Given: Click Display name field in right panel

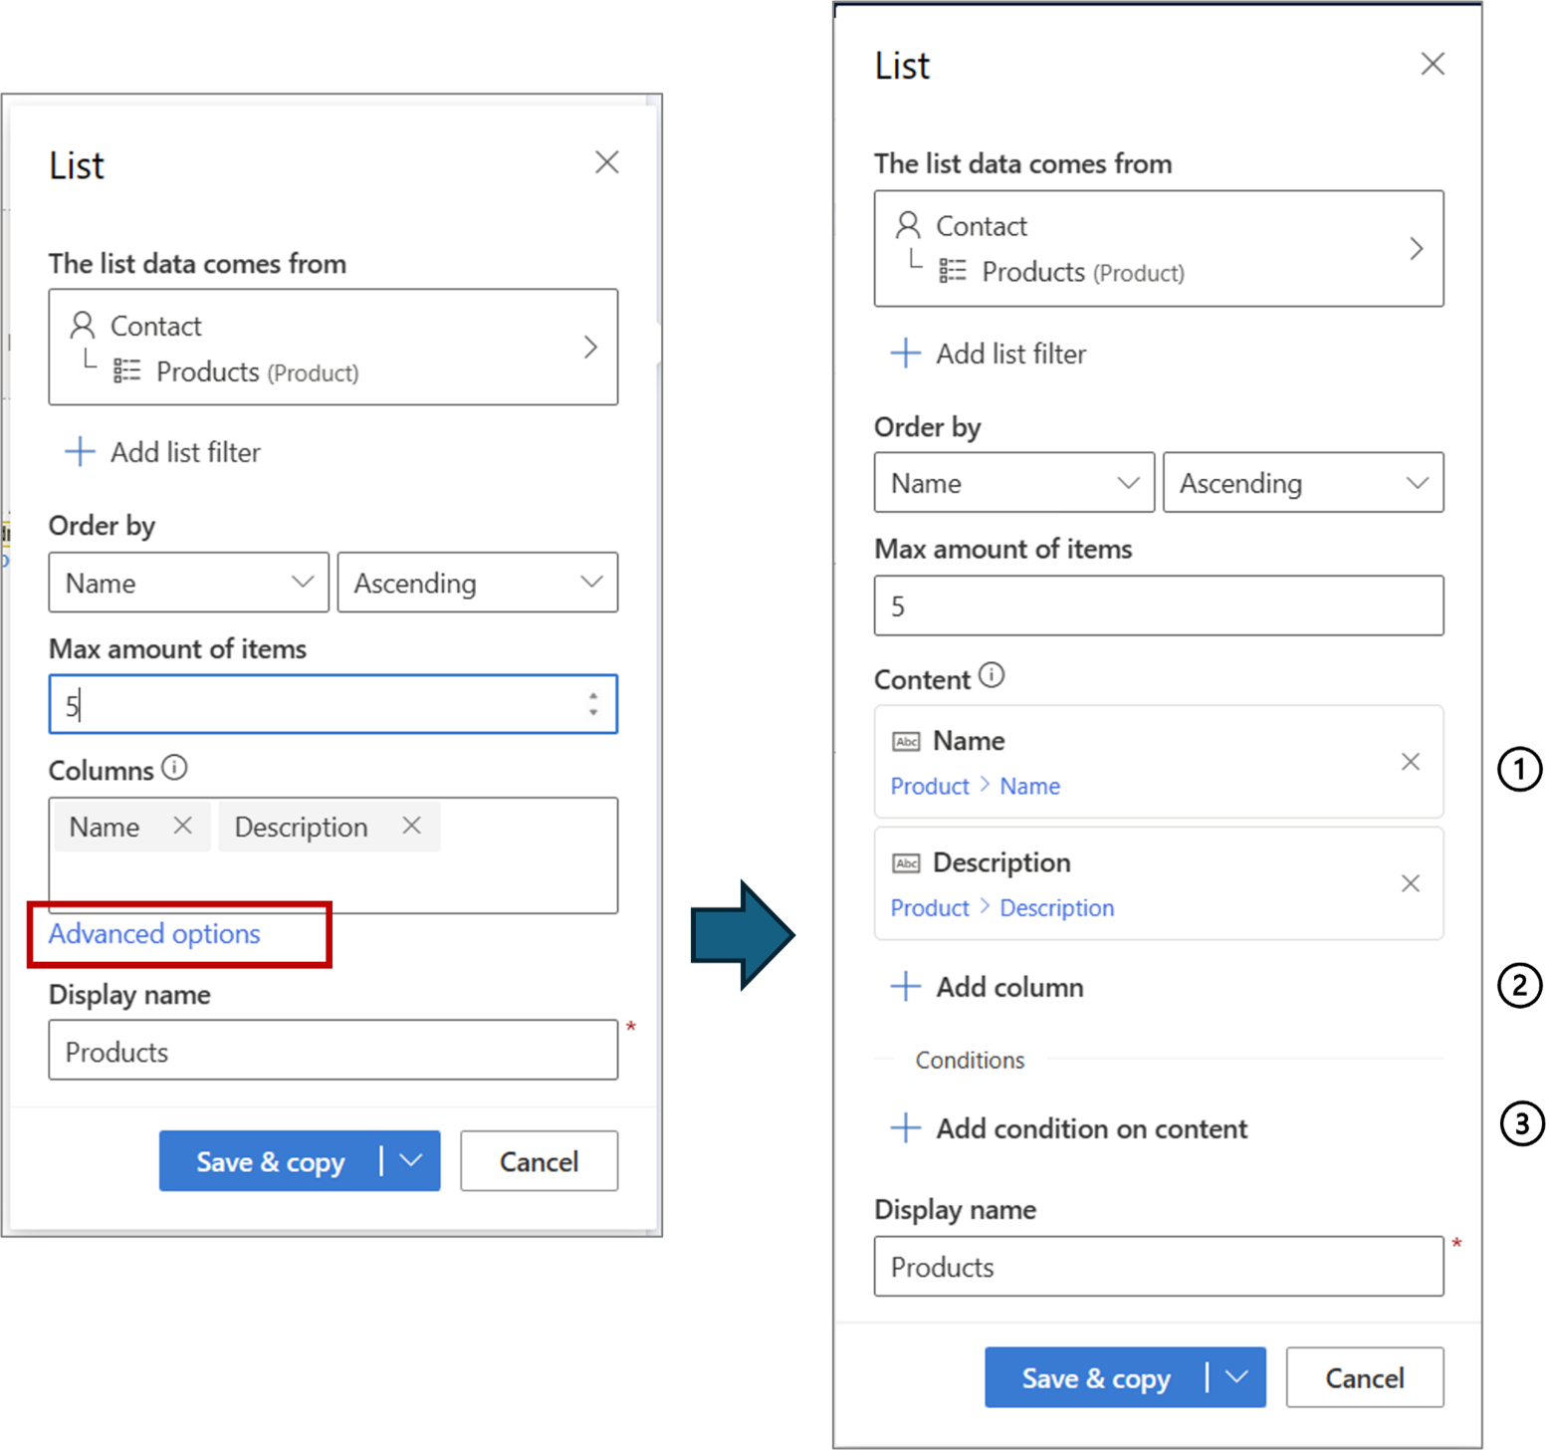Looking at the screenshot, I should click(1158, 1267).
